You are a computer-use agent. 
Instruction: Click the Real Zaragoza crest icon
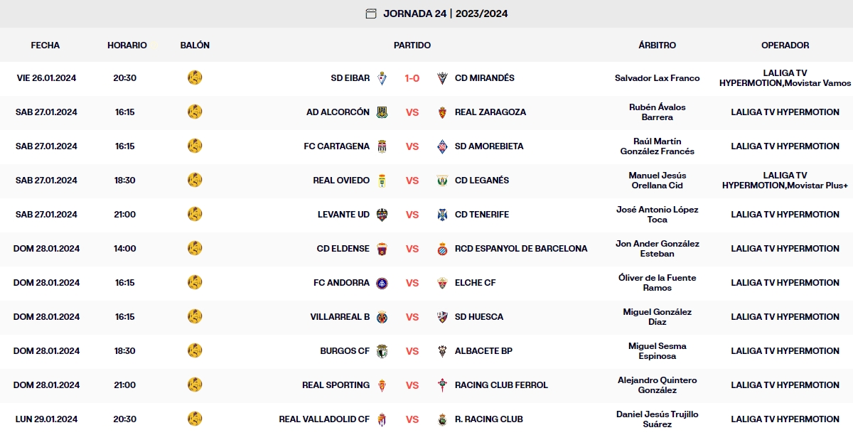click(x=442, y=112)
